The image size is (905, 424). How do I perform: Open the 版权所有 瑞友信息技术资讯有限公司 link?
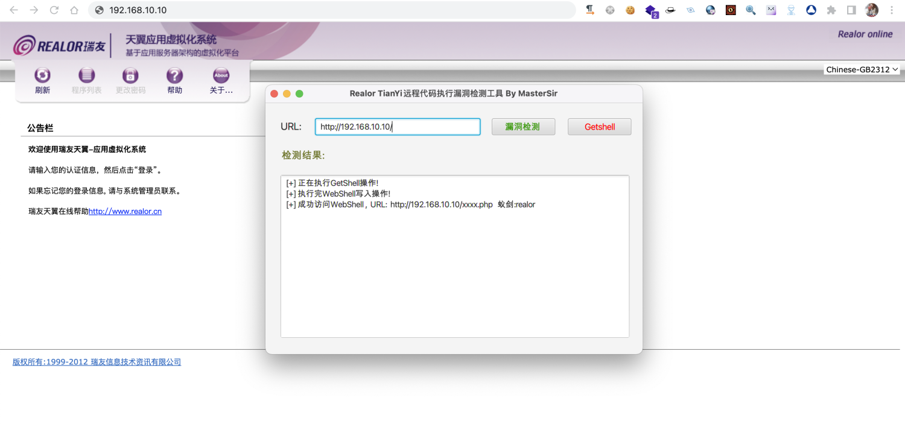(97, 362)
